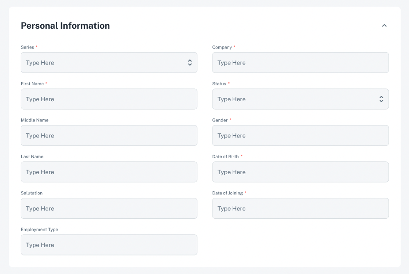Collapse the Personal Information section chevron
The width and height of the screenshot is (409, 274).
coord(384,26)
